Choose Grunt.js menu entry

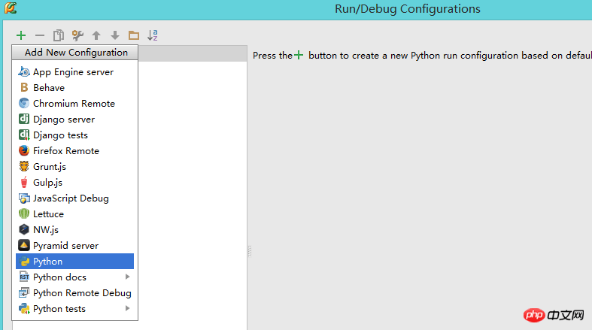tap(74, 166)
